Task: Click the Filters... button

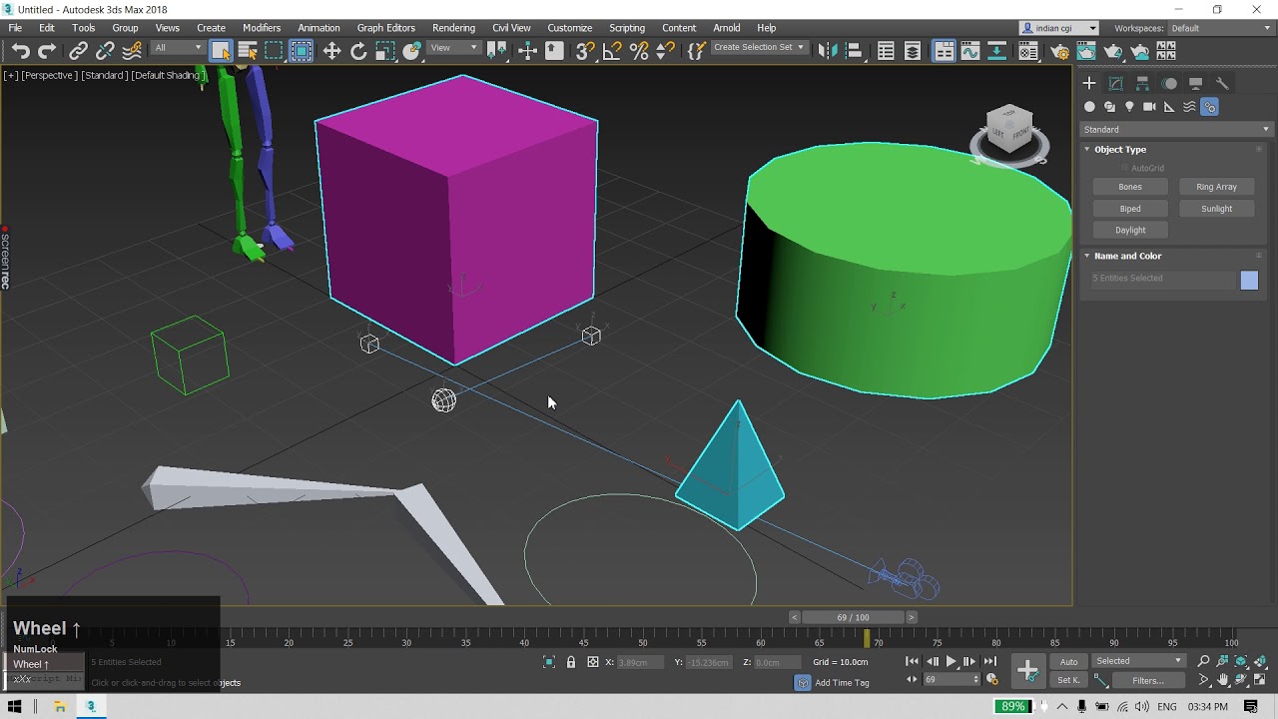Action: click(1148, 681)
